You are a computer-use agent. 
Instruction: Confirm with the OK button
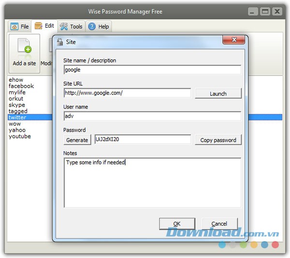[x=177, y=224]
